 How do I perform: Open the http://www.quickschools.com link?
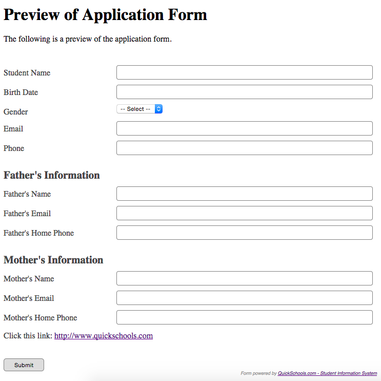(x=104, y=336)
